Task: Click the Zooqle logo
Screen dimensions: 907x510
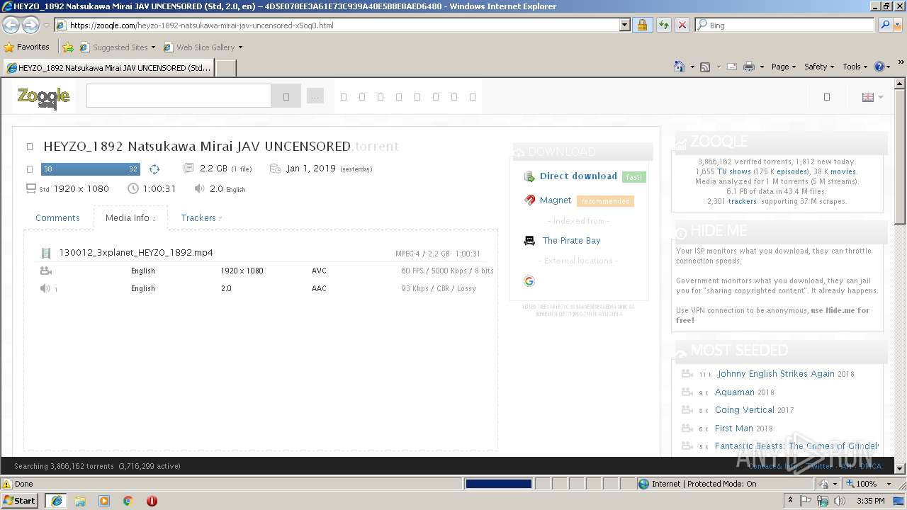Action: point(43,97)
